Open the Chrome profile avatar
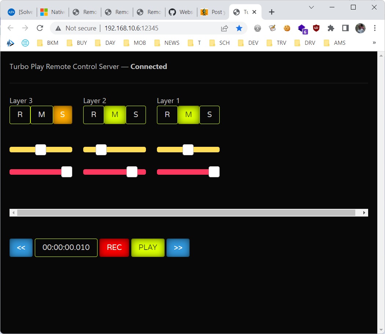The width and height of the screenshot is (385, 334). click(360, 28)
